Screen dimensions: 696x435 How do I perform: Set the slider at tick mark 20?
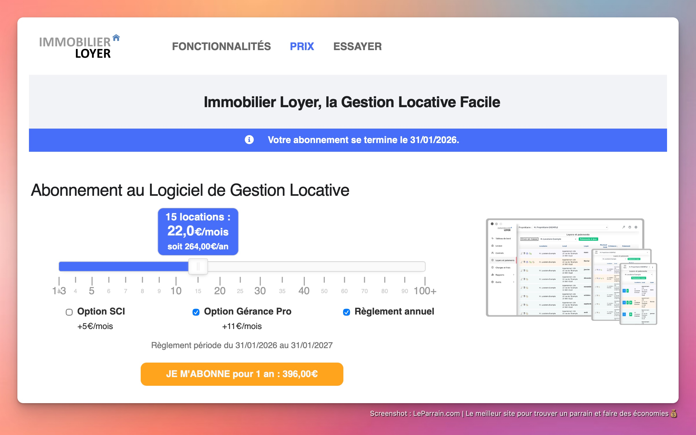click(220, 290)
